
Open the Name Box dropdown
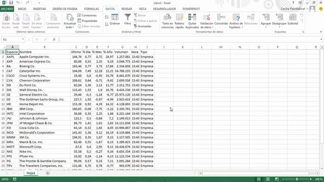point(23,39)
